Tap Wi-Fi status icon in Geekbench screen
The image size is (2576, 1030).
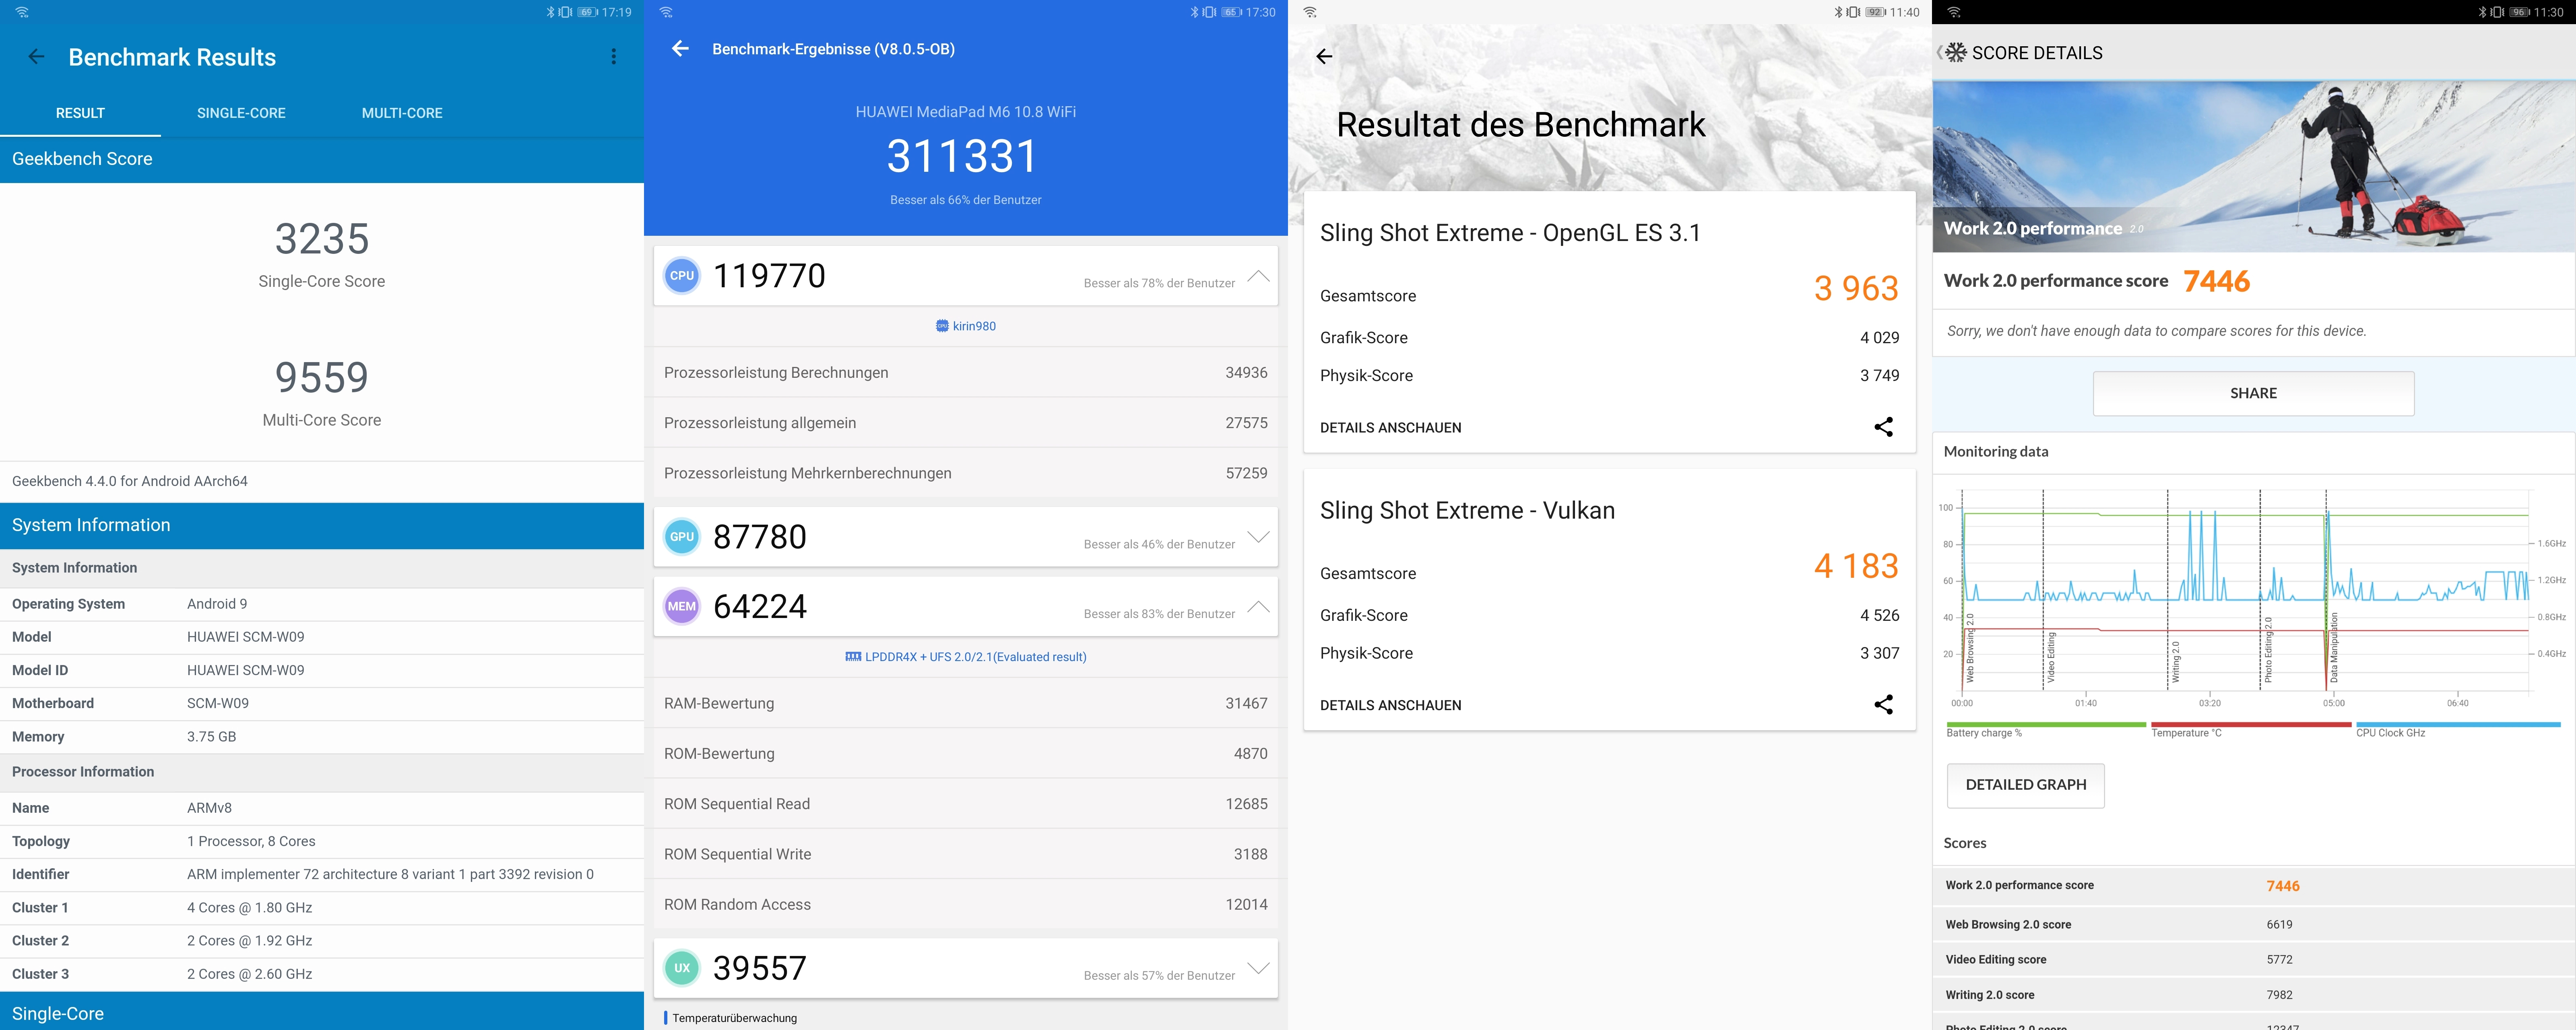coord(22,12)
